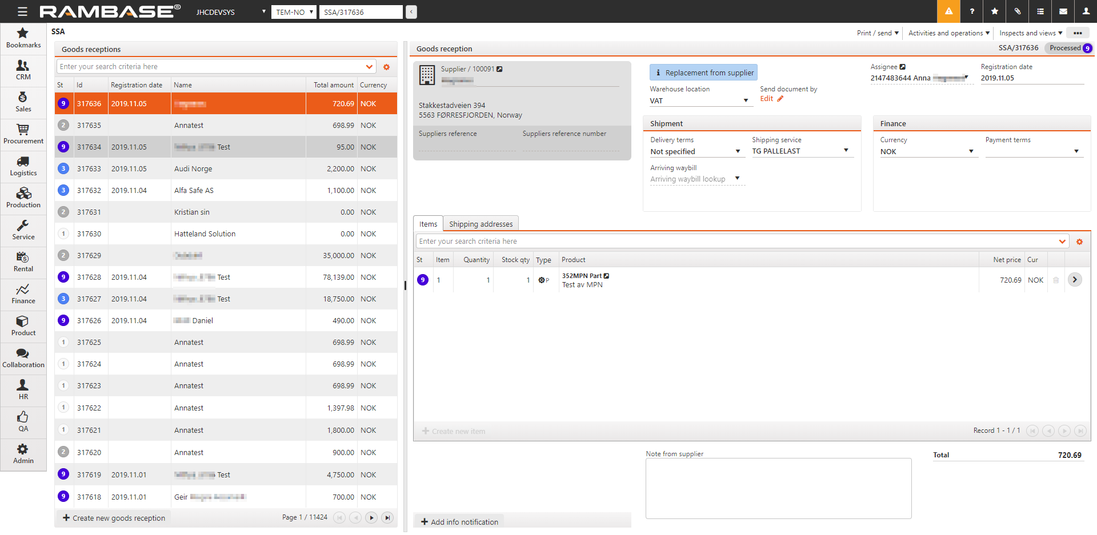Go to next page of goods receptions
Viewport: 1097px width, 535px height.
pos(371,517)
